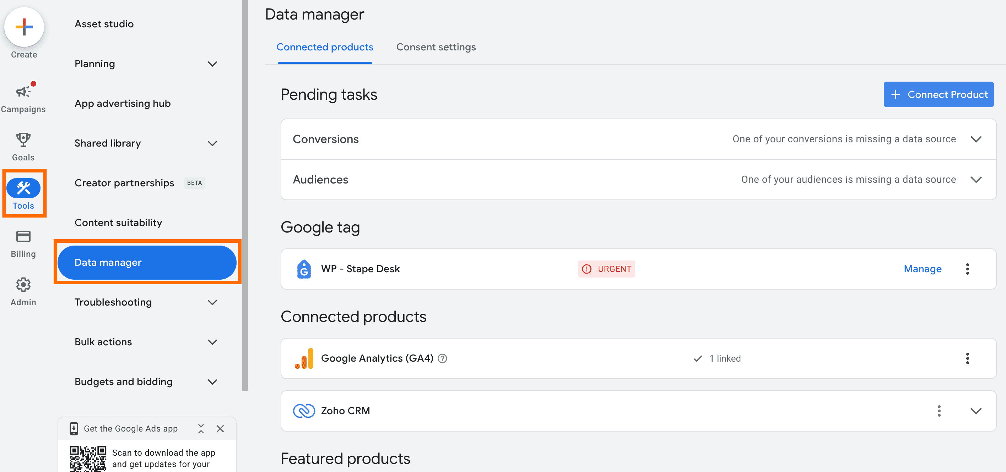Expand the Audiences pending task
Viewport: 1006px width, 472px height.
tap(976, 180)
